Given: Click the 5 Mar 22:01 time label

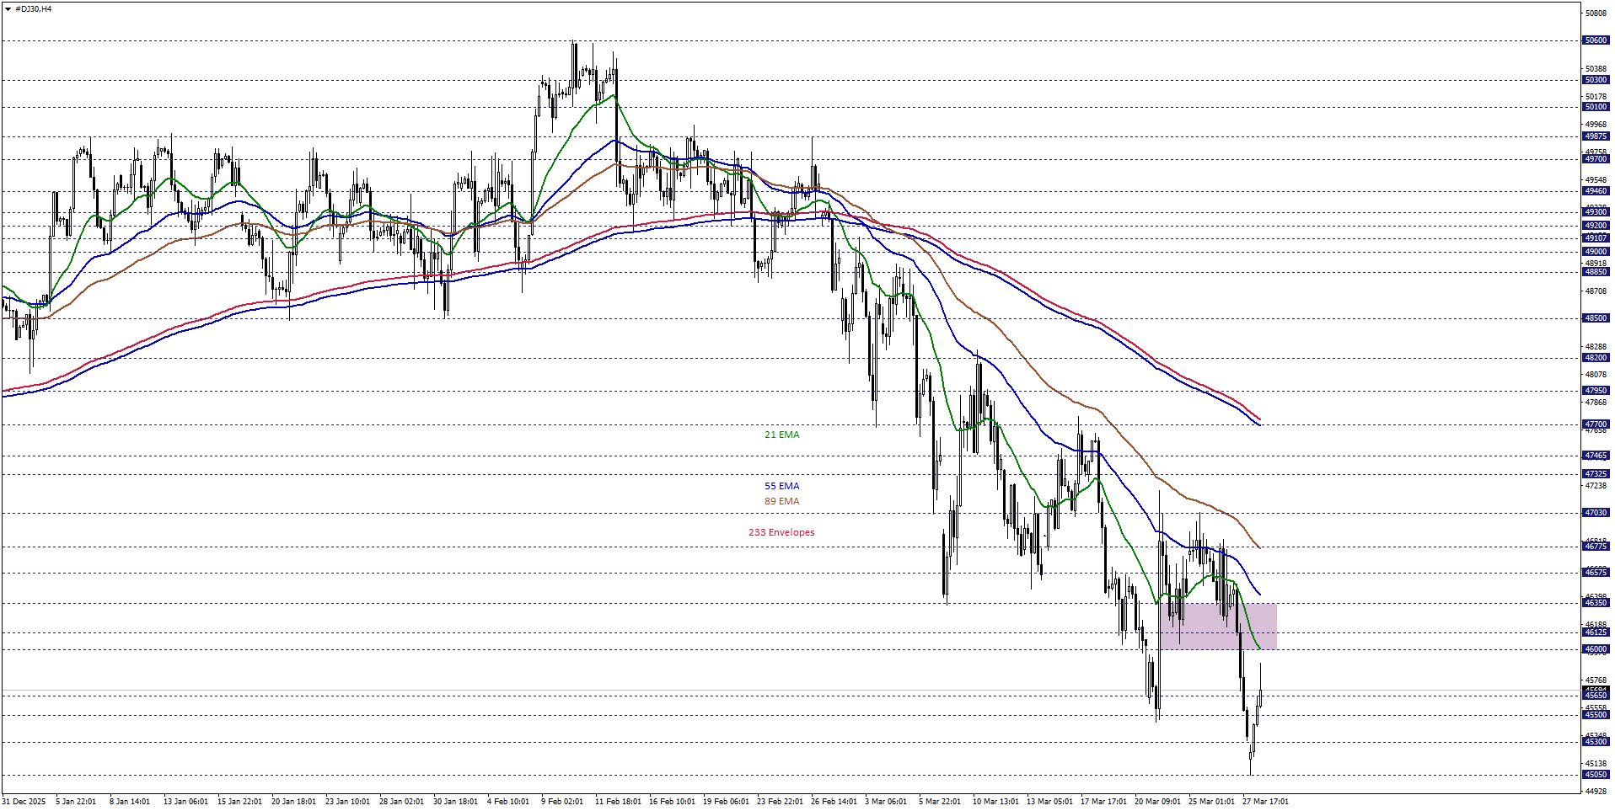Looking at the screenshot, I should click(939, 802).
